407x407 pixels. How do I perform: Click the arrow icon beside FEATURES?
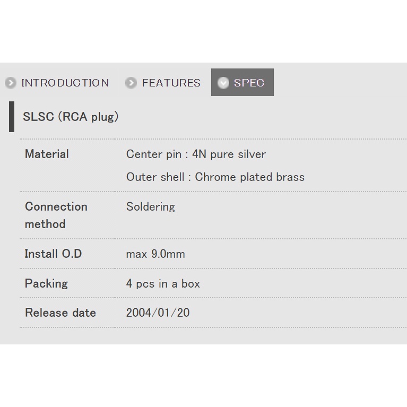click(131, 83)
